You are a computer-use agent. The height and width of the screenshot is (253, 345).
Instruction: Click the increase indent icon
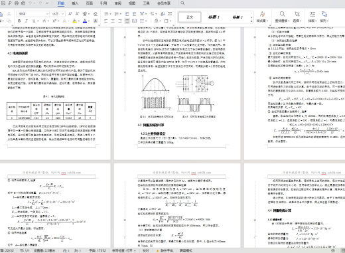134,14
